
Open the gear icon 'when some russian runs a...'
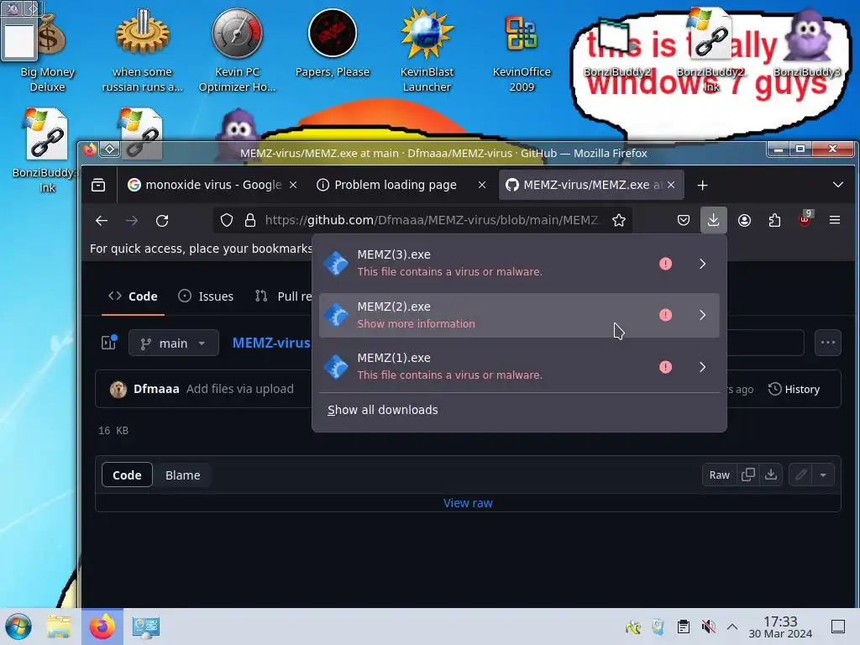click(142, 50)
